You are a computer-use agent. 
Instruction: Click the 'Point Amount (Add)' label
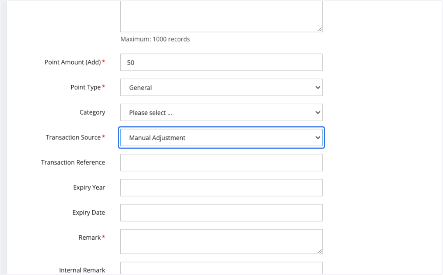point(73,62)
